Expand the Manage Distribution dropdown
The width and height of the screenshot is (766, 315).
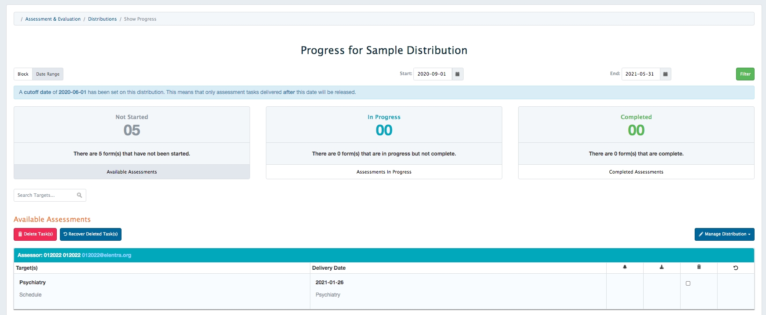coord(724,234)
